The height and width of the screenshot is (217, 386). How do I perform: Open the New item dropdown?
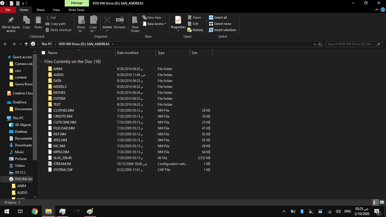[x=153, y=18]
